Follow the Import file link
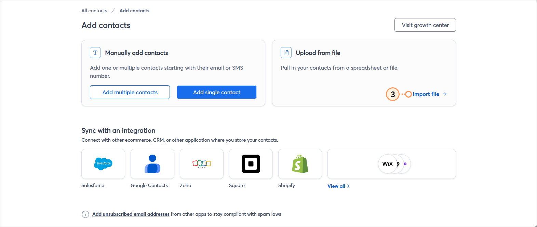 (426, 94)
